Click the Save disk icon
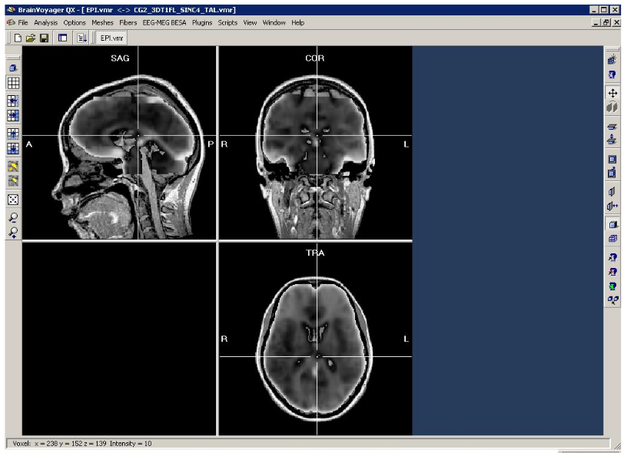This screenshot has width=624, height=453. point(44,38)
